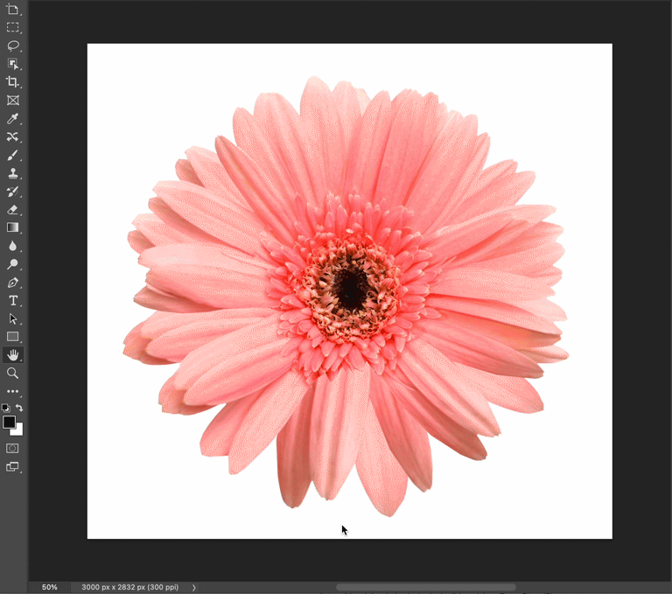Expand status bar info options arrow
The height and width of the screenshot is (594, 672).
pyautogui.click(x=193, y=588)
